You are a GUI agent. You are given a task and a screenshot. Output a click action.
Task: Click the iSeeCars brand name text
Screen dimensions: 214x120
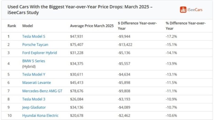(x=195, y=10)
